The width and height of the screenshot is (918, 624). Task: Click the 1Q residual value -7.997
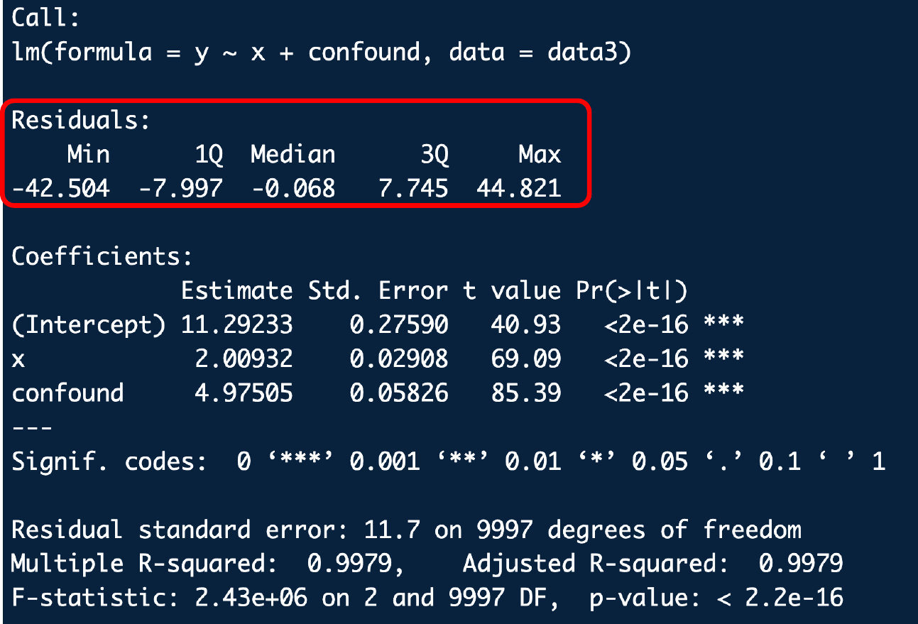pos(180,188)
